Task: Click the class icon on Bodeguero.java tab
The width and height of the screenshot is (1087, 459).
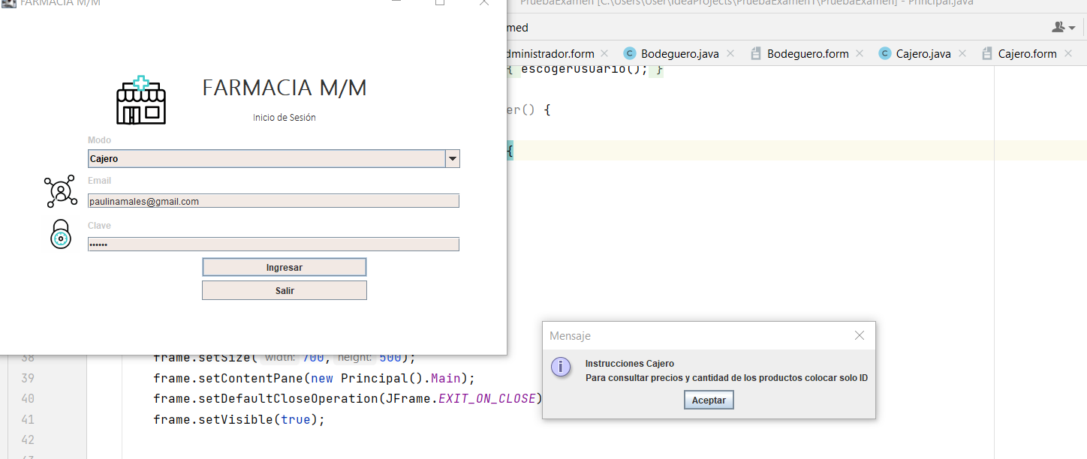Action: point(629,53)
